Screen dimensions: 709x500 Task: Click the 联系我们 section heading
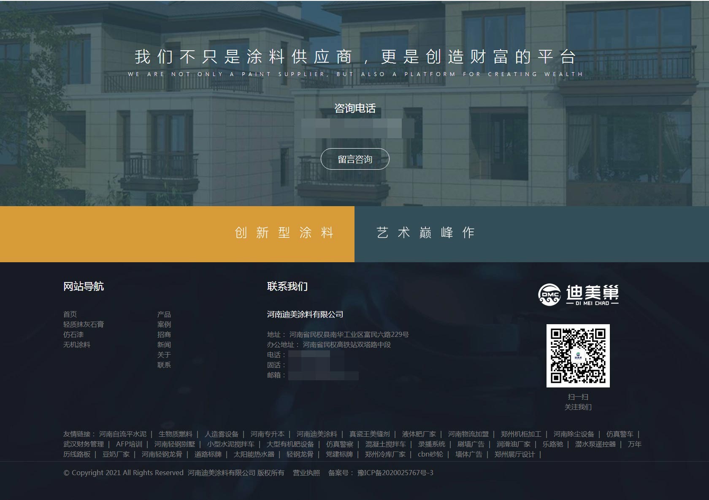pyautogui.click(x=287, y=286)
